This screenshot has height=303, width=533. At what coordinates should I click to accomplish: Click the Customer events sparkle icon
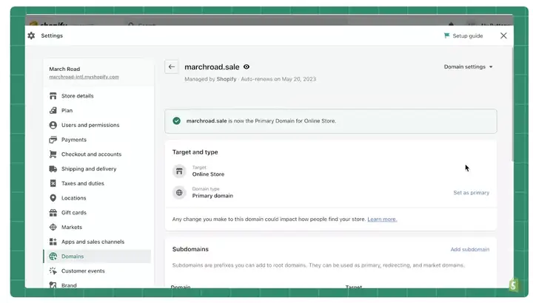pyautogui.click(x=53, y=271)
